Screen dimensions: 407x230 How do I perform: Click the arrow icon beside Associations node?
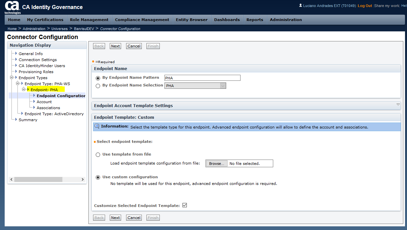(34, 107)
